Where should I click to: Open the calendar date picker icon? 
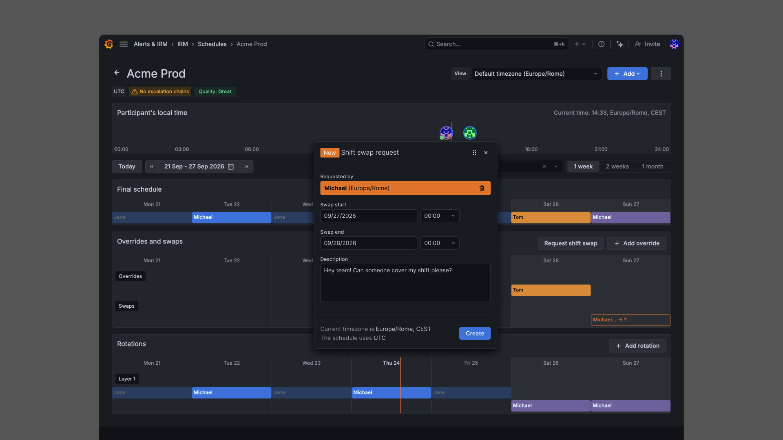(x=231, y=166)
